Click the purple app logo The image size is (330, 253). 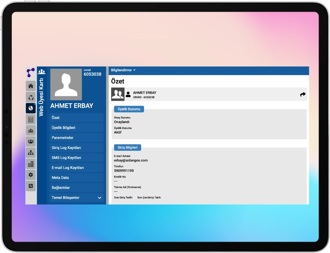31,73
